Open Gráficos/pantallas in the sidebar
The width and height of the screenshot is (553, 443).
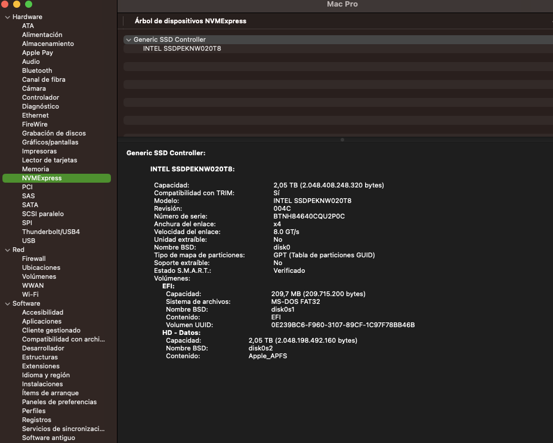tap(50, 142)
